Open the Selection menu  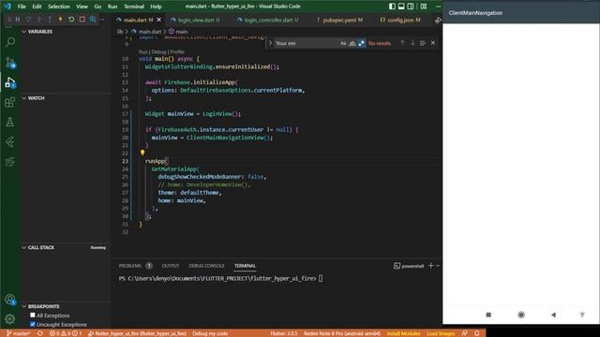tap(58, 7)
